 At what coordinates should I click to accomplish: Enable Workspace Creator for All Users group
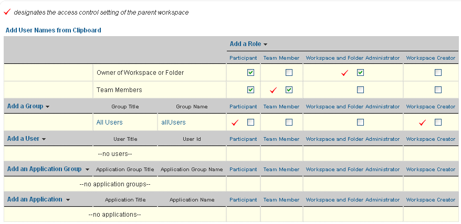438,122
